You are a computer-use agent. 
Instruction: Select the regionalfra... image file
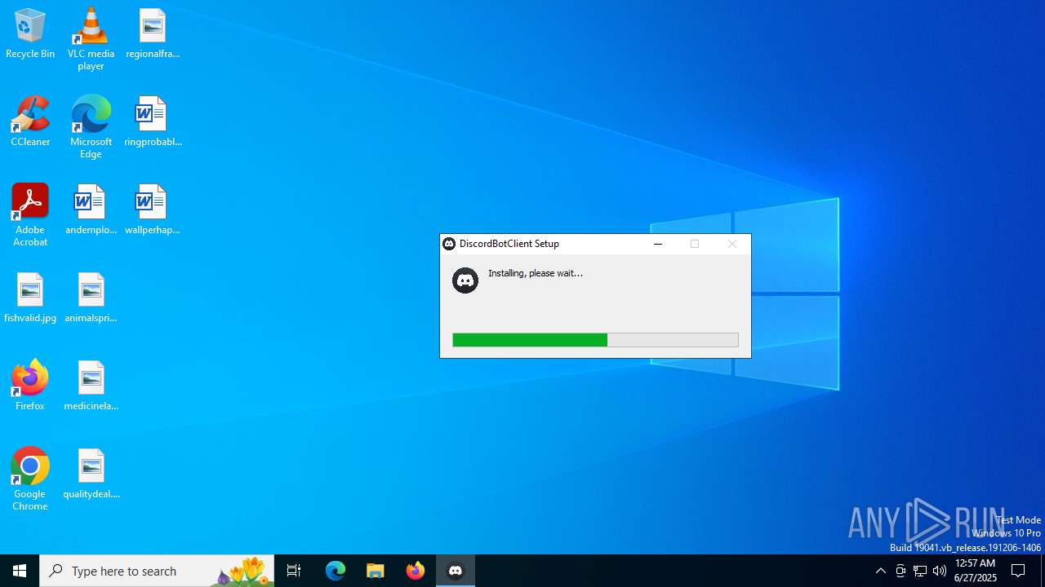pos(152,34)
